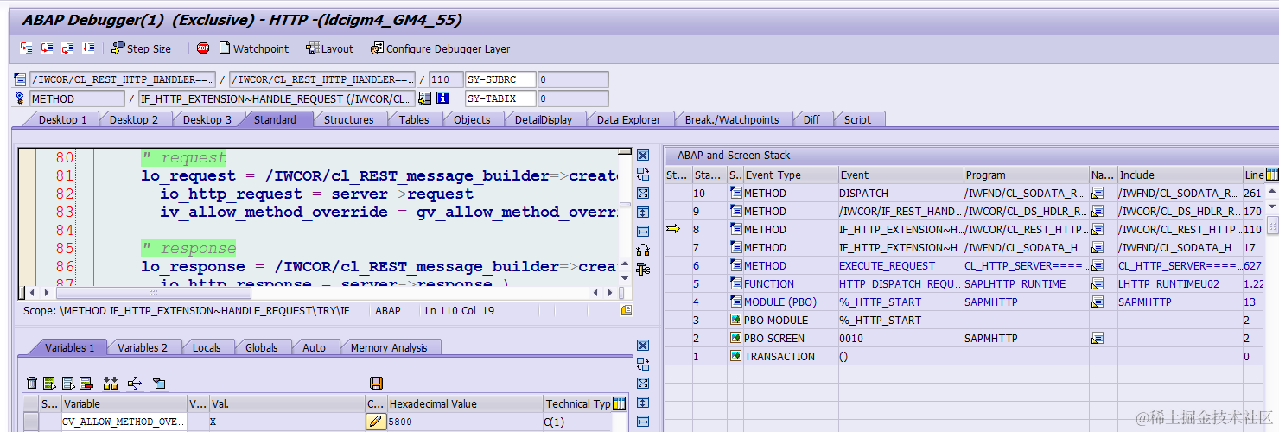Click the wrench tool settings icon beside the source code
The image size is (1279, 432).
(642, 270)
